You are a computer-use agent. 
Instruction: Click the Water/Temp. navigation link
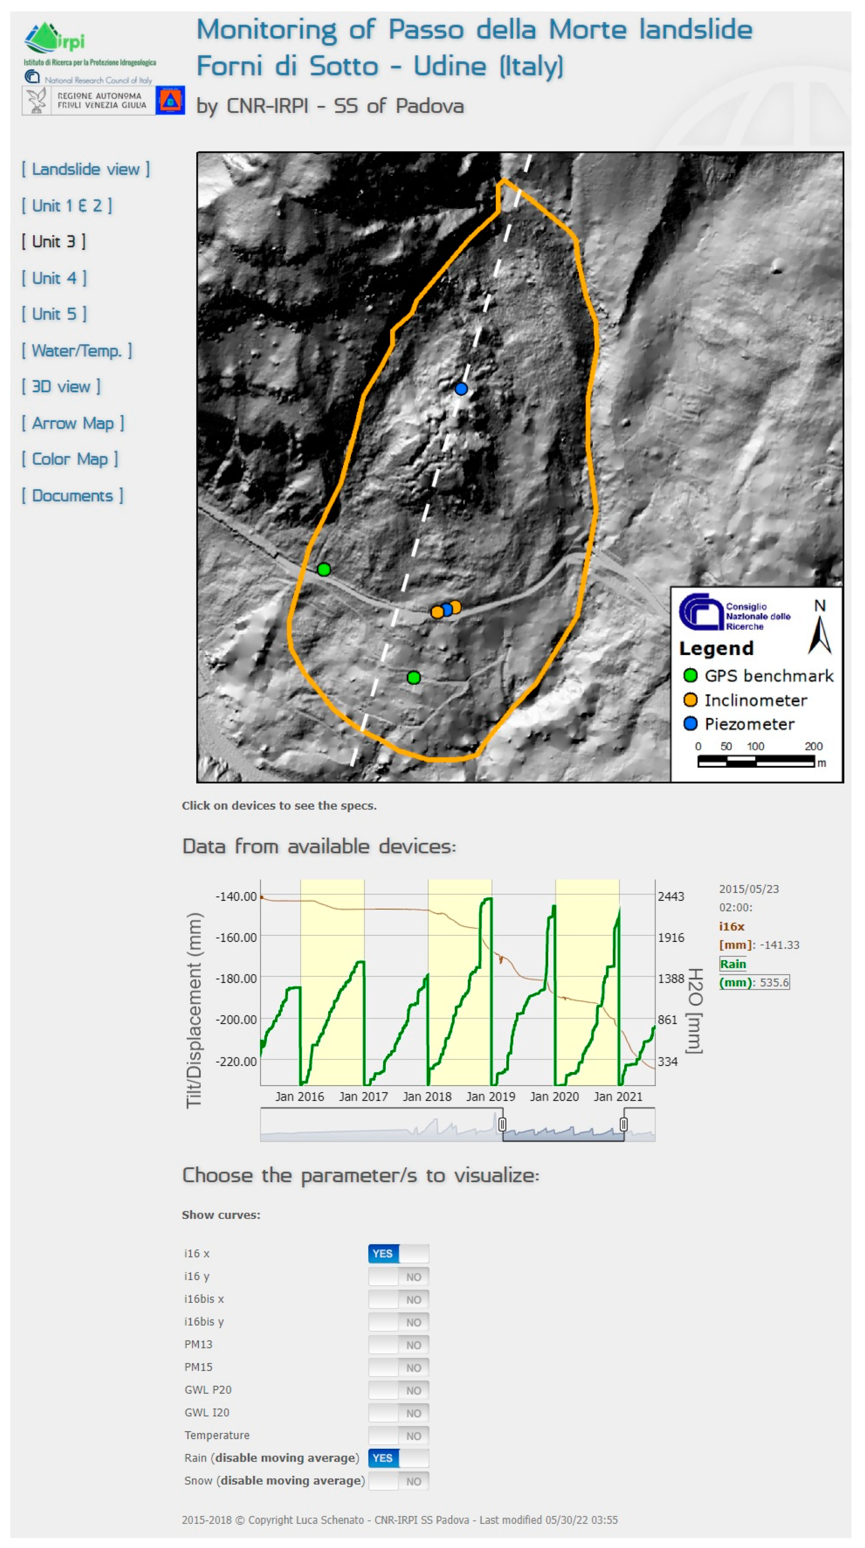tap(76, 350)
